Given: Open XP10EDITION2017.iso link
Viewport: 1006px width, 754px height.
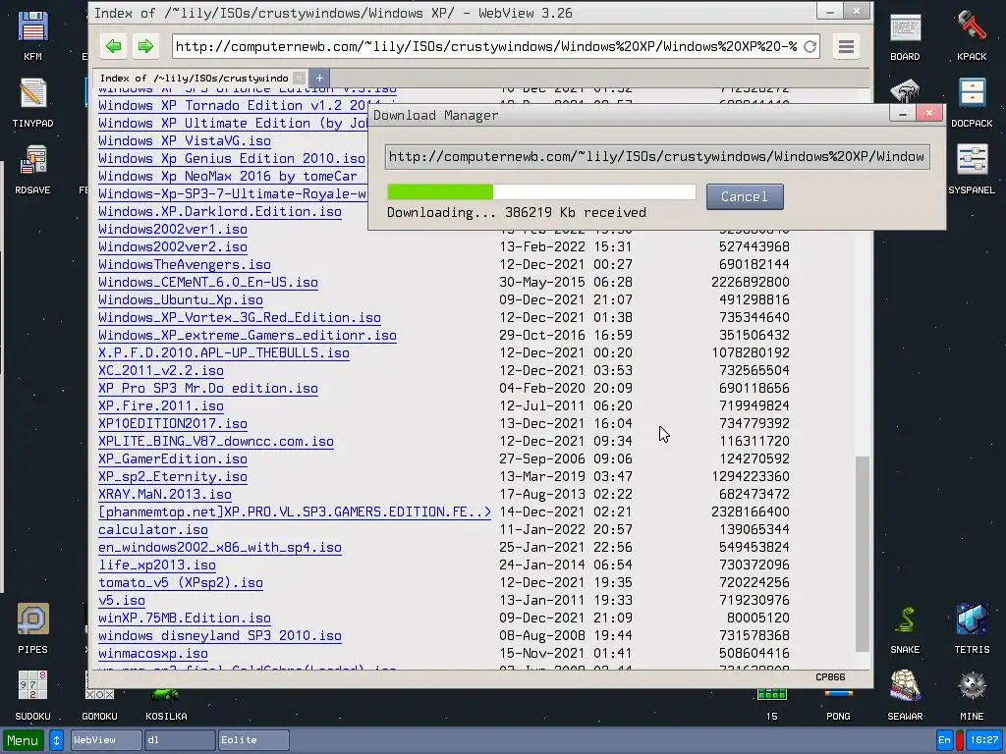Looking at the screenshot, I should tap(173, 424).
